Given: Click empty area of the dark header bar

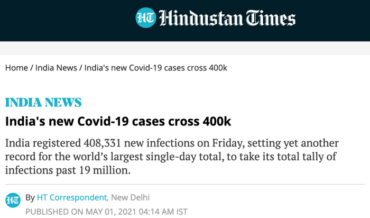Looking at the screenshot, I should (63, 20).
